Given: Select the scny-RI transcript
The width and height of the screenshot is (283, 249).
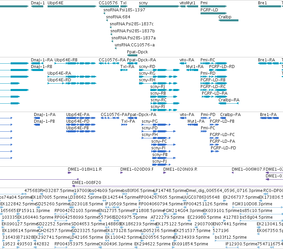Looking at the screenshot, I should click(x=164, y=110).
